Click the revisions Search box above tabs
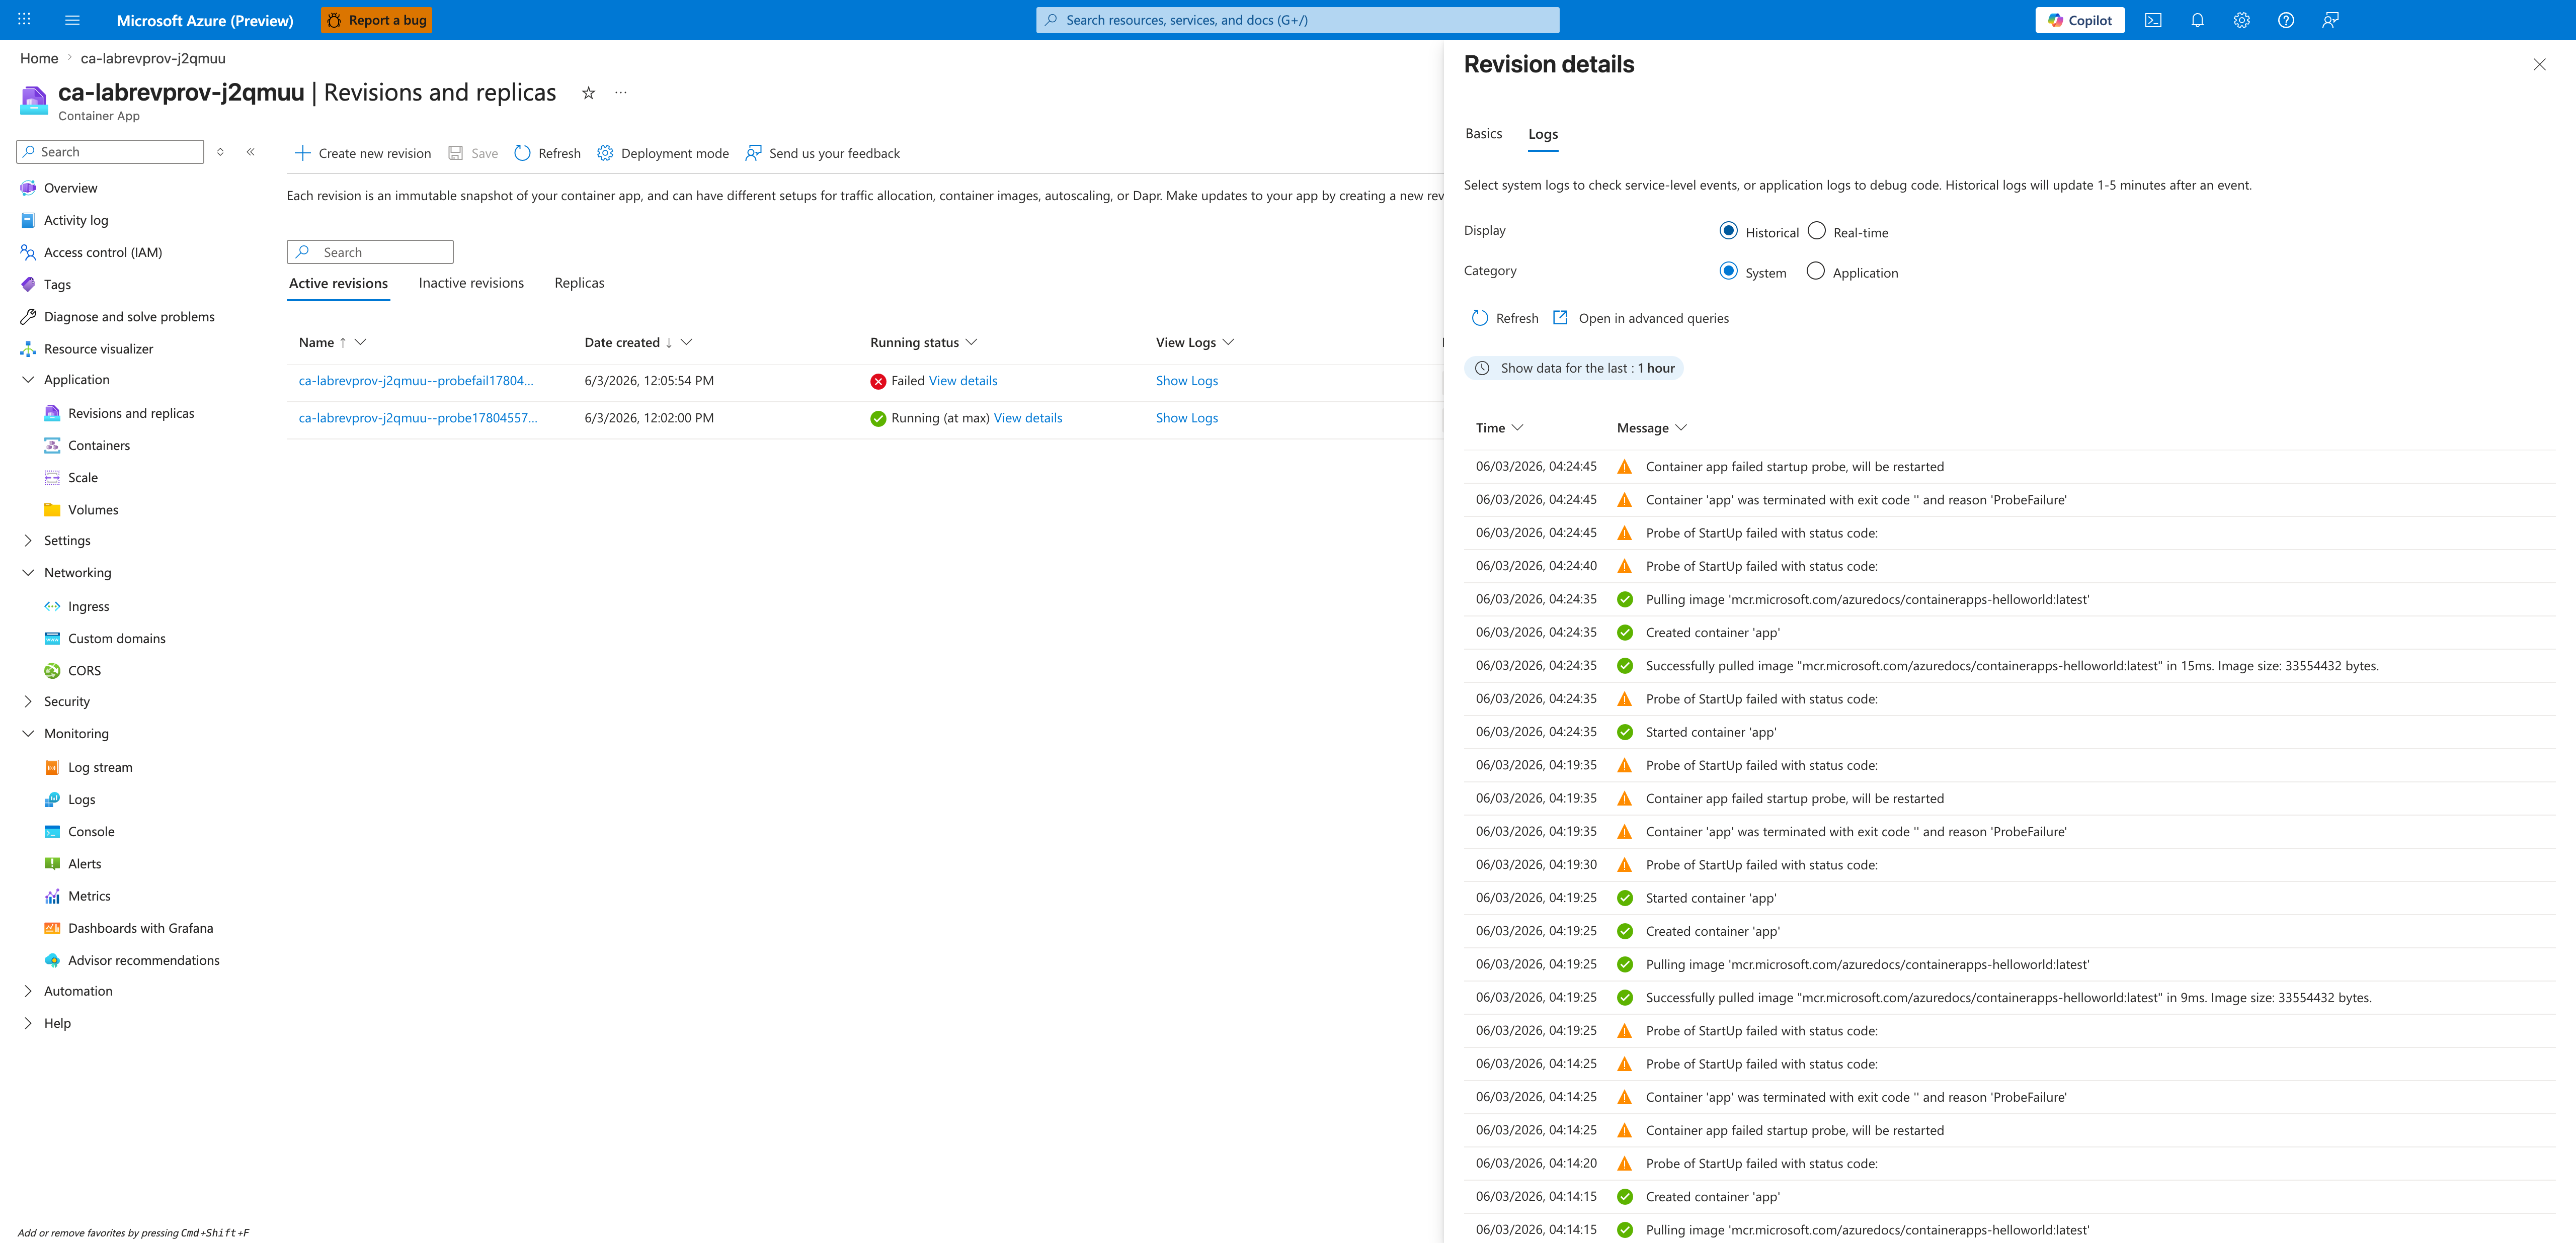2576x1243 pixels. pos(370,252)
